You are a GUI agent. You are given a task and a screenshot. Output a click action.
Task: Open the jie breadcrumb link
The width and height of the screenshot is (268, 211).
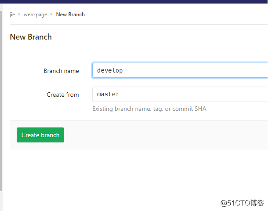pyautogui.click(x=12, y=15)
